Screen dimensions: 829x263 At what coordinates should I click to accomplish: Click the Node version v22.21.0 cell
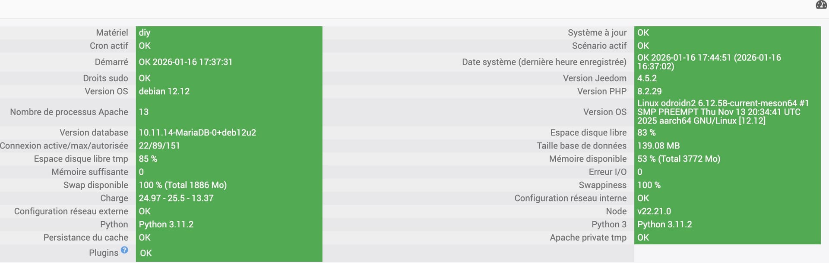[x=654, y=211]
